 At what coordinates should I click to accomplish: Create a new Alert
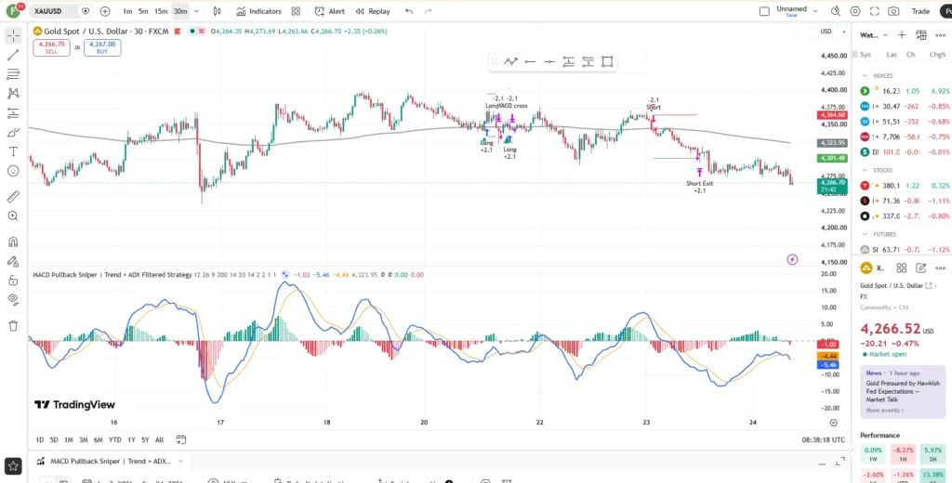(x=330, y=11)
